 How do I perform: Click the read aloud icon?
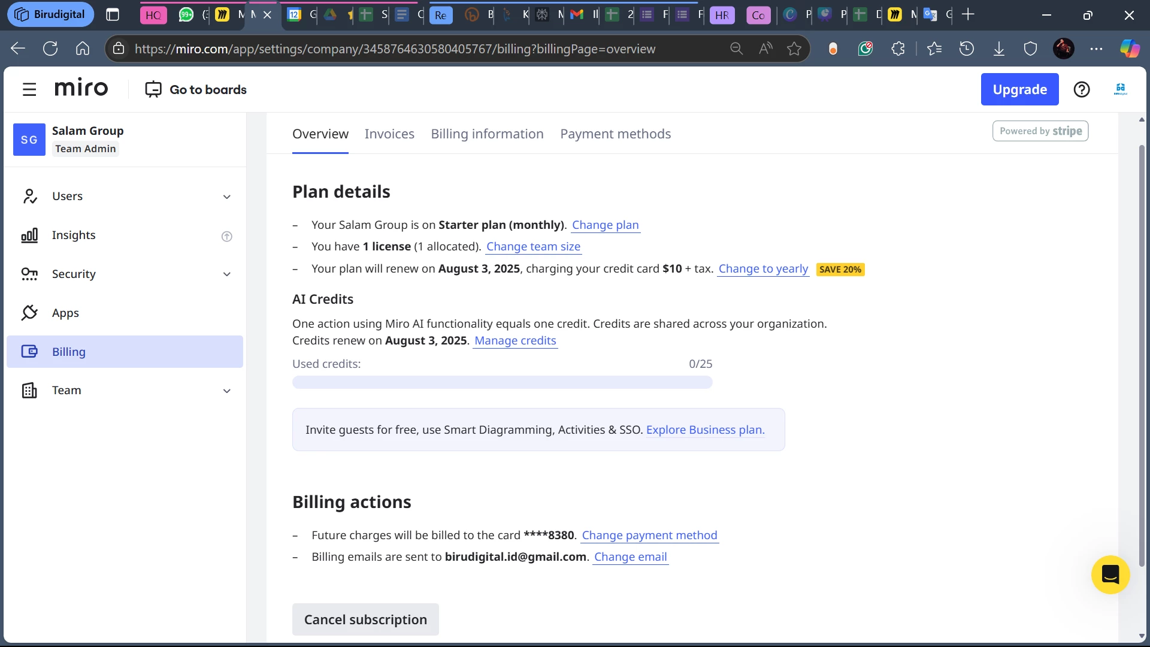click(x=765, y=49)
